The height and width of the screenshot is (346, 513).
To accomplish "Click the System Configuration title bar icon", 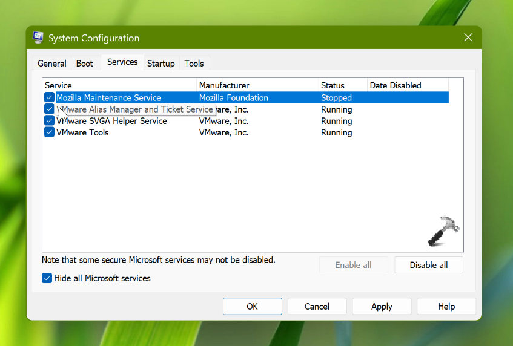I will click(38, 38).
